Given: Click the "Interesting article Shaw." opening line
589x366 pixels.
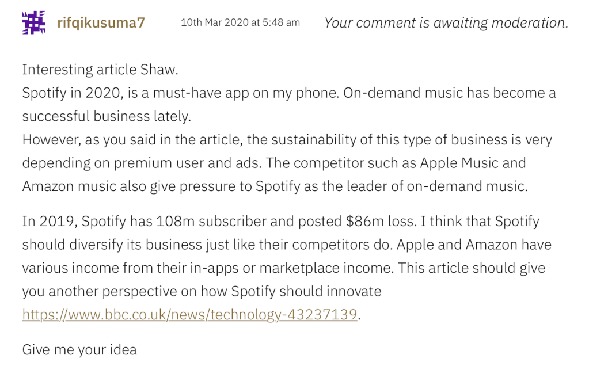Looking at the screenshot, I should [100, 70].
